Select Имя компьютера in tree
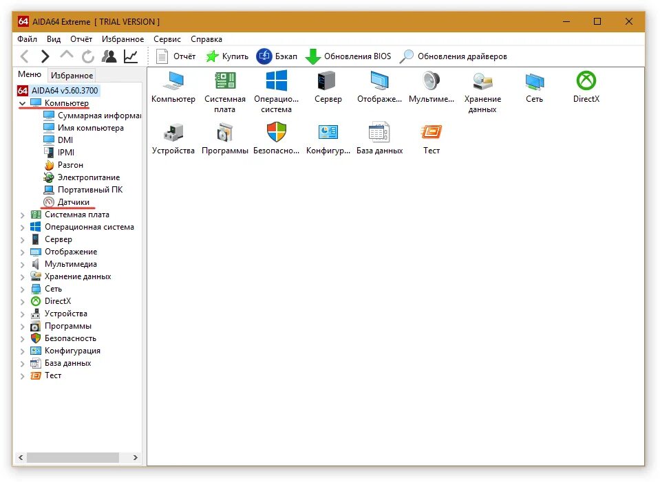Image resolution: width=660 pixels, height=482 pixels. [x=83, y=128]
